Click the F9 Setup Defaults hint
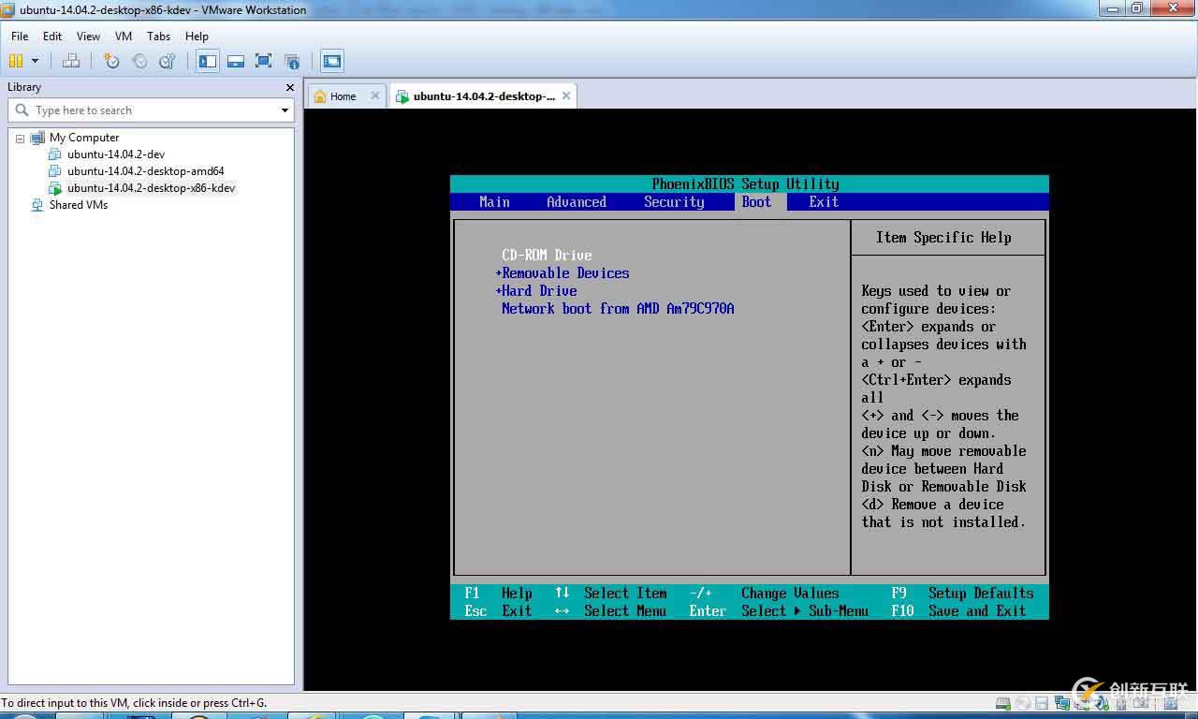 (x=962, y=594)
